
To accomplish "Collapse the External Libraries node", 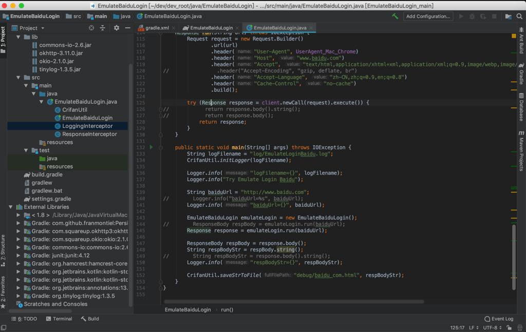I will tap(11, 207).
